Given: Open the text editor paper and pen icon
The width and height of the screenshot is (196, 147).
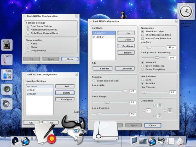Looking at the screenshot, I should 45,133.
